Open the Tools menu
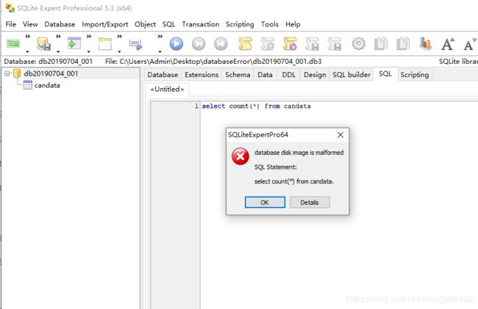 [270, 24]
